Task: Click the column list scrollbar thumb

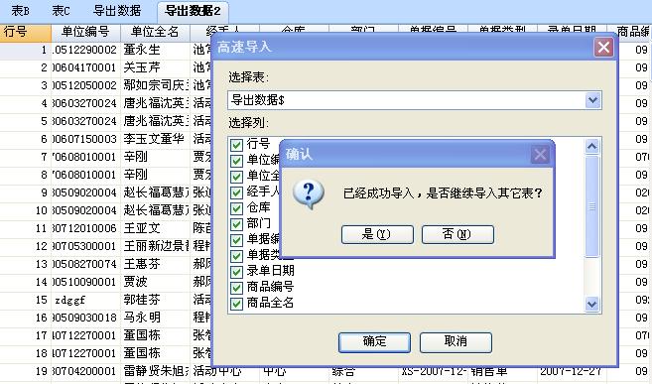Action: click(591, 206)
